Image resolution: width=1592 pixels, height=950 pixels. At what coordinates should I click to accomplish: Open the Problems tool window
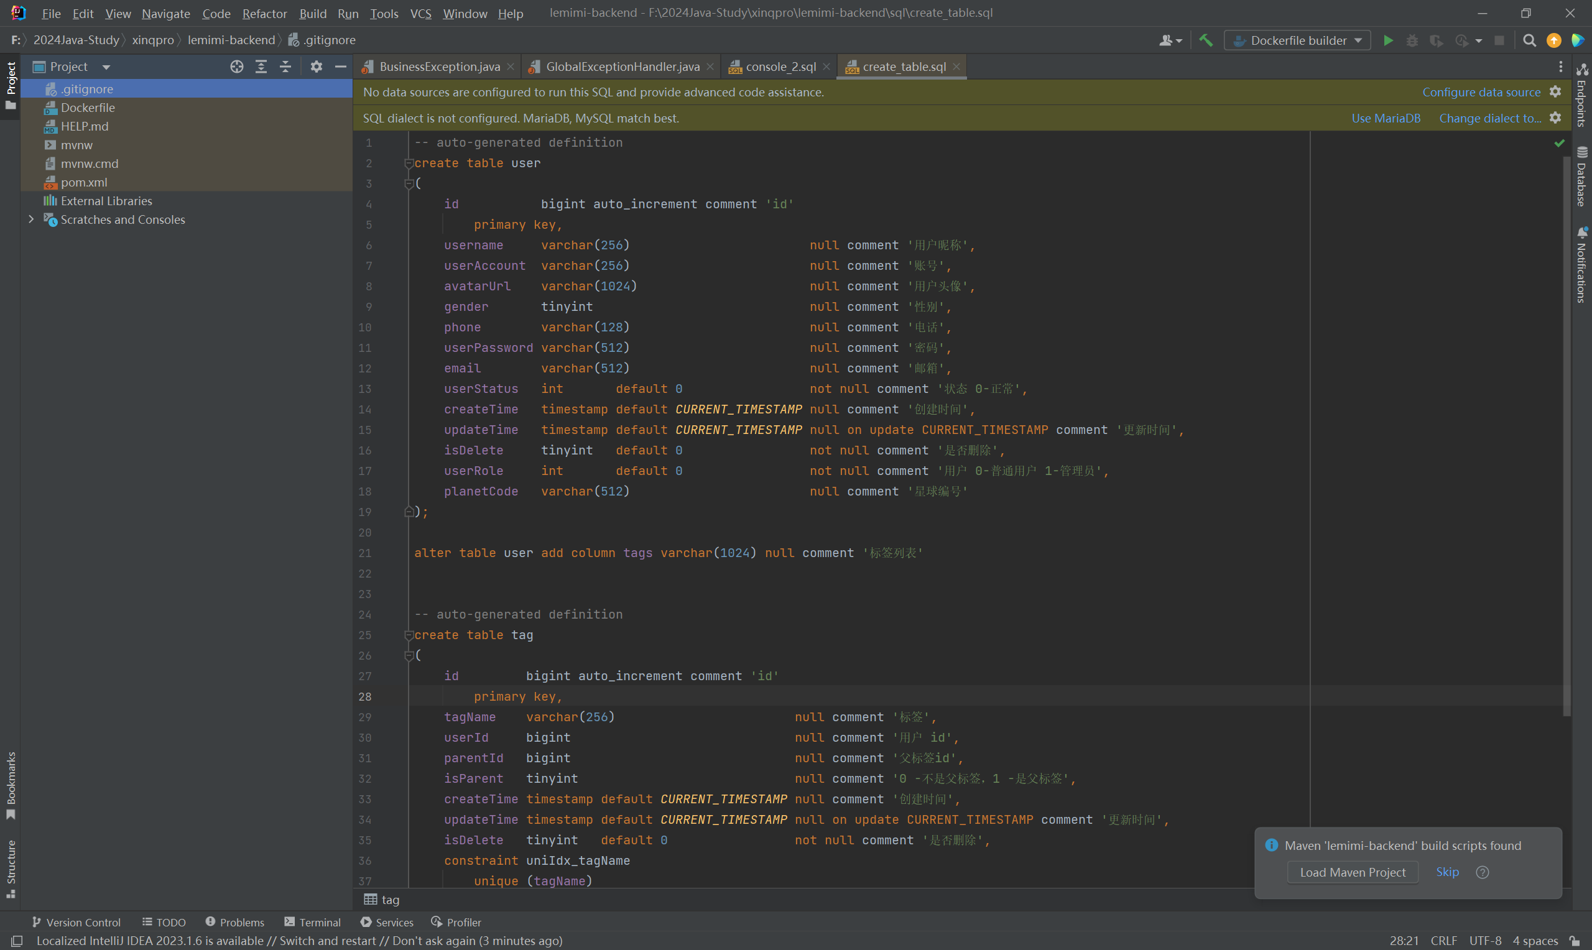point(234,922)
